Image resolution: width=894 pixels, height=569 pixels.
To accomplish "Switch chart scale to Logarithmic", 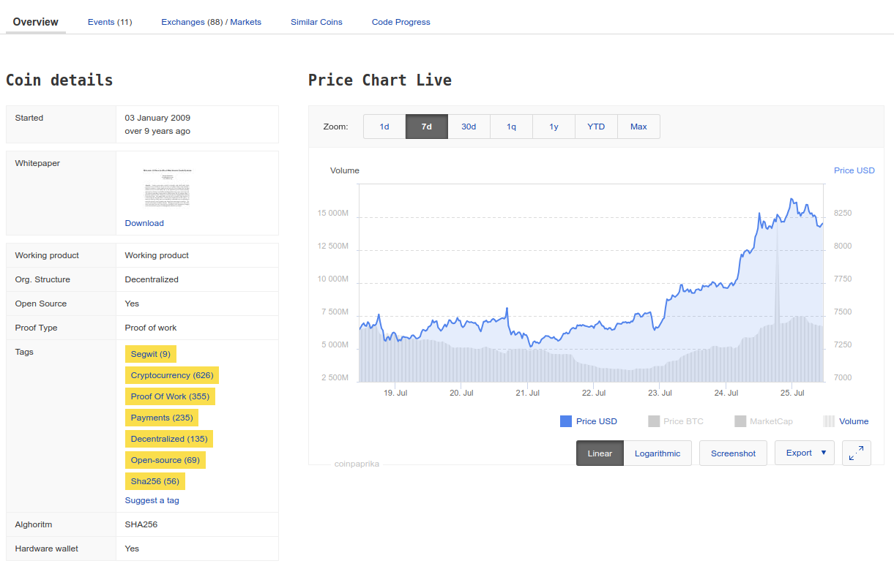I will coord(657,453).
